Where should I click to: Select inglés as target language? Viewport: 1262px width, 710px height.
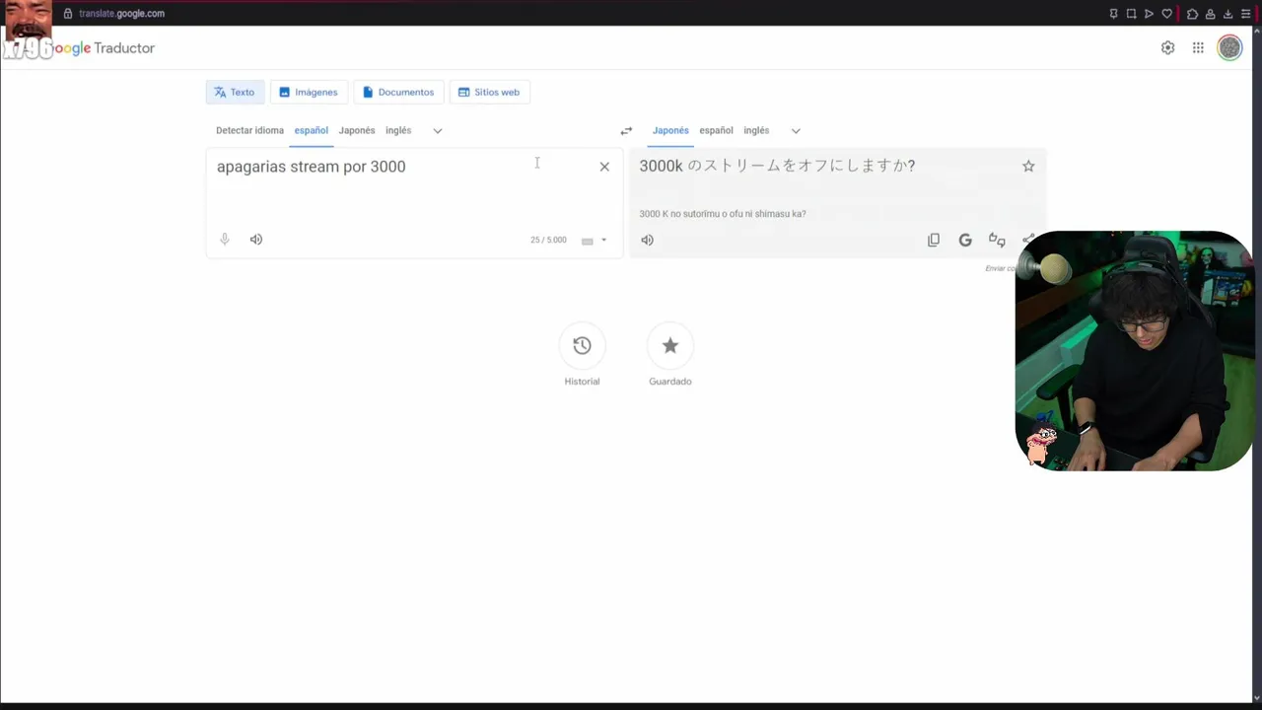pyautogui.click(x=756, y=130)
